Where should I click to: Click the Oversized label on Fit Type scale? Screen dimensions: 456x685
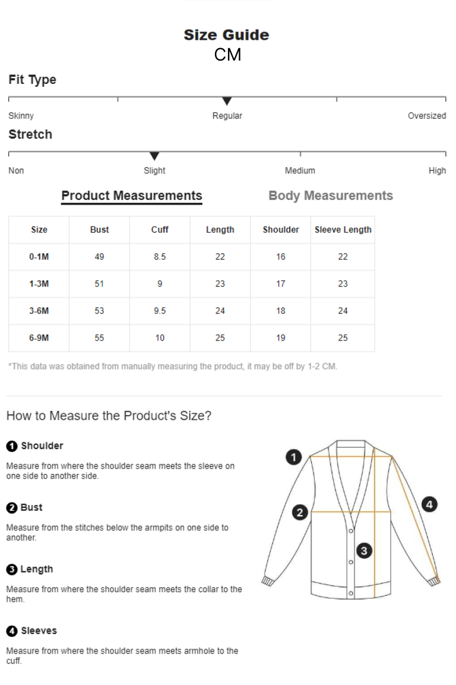[x=427, y=116]
